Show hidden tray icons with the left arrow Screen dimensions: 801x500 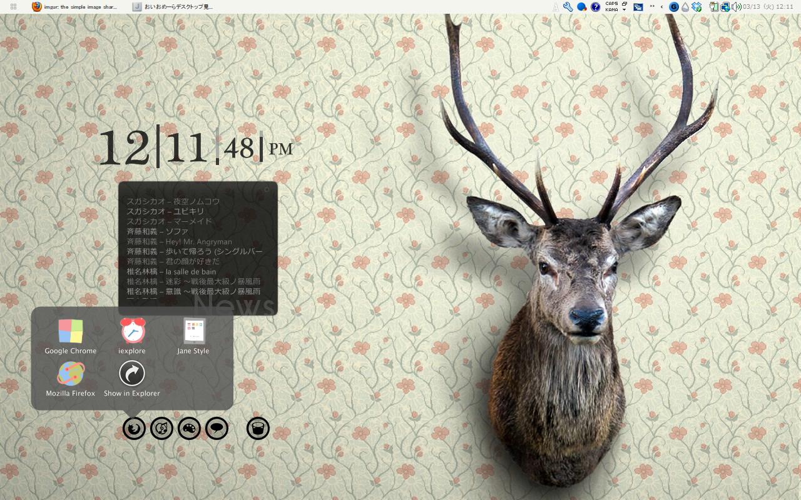pyautogui.click(x=662, y=7)
